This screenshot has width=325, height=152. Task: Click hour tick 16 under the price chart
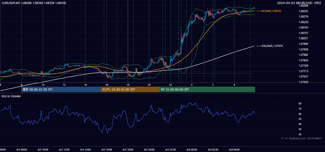[x=107, y=85]
